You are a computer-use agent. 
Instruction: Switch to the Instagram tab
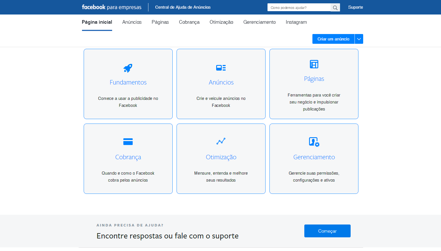click(x=296, y=22)
